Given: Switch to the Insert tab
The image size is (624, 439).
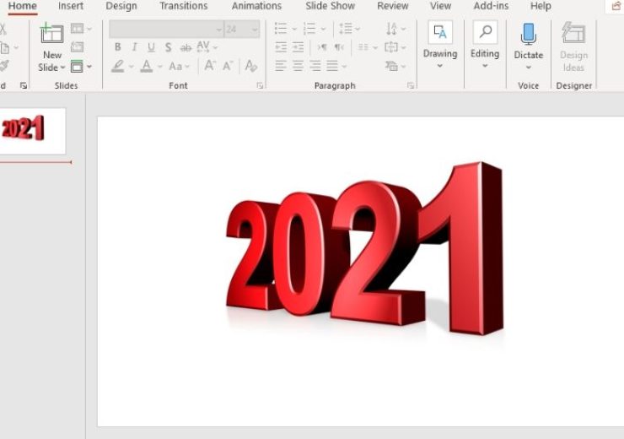Looking at the screenshot, I should 71,6.
